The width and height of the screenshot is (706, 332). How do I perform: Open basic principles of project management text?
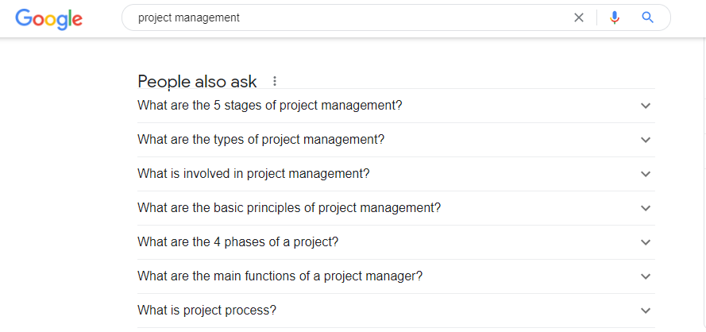pyautogui.click(x=289, y=207)
